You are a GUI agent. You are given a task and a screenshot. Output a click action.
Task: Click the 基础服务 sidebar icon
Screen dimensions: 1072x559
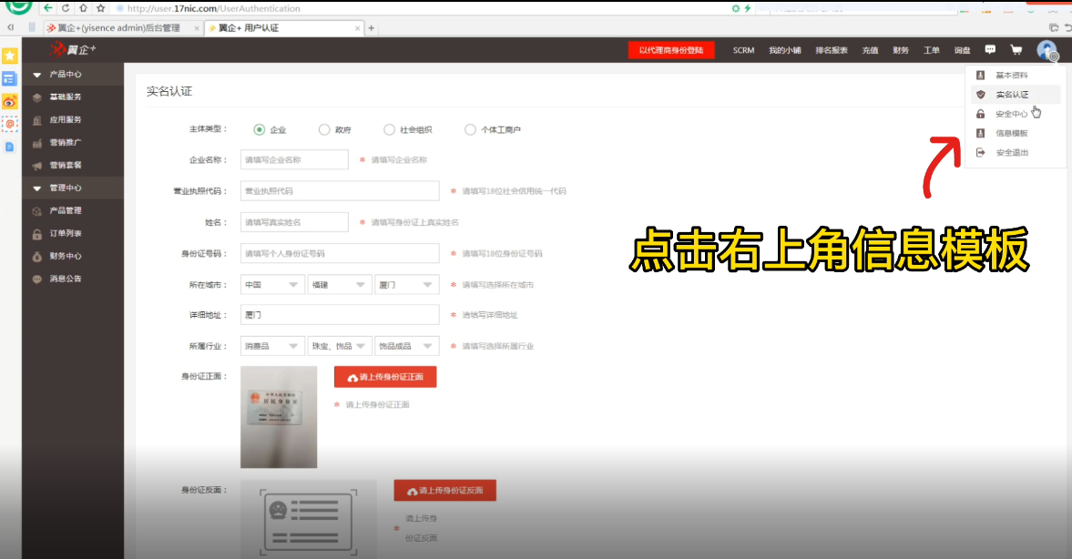tap(37, 97)
